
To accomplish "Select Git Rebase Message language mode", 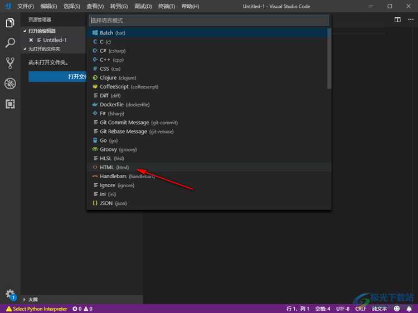I will [209, 131].
